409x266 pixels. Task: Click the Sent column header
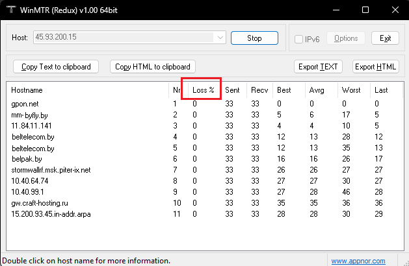(232, 90)
